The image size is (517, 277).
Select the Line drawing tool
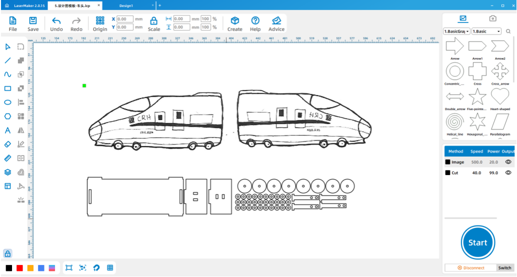coord(8,60)
